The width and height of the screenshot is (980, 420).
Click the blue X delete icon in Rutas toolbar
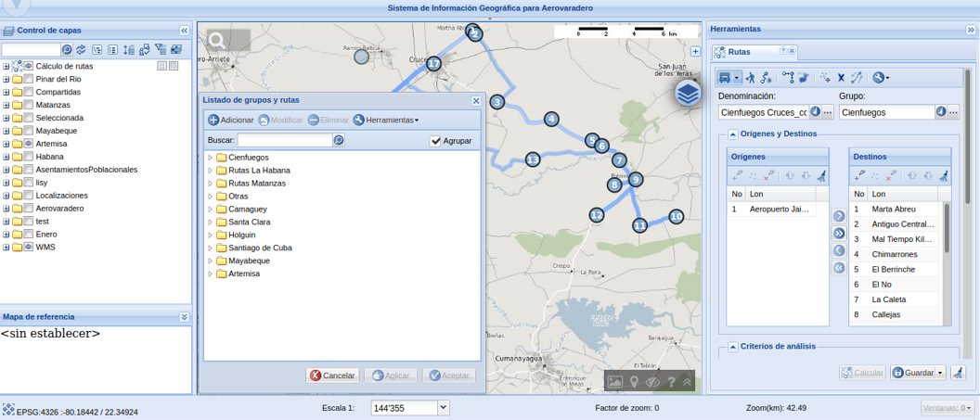(841, 77)
